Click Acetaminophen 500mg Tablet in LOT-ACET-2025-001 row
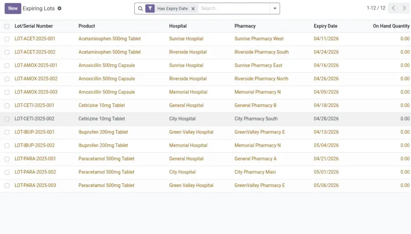The image size is (411, 234). (x=110, y=39)
